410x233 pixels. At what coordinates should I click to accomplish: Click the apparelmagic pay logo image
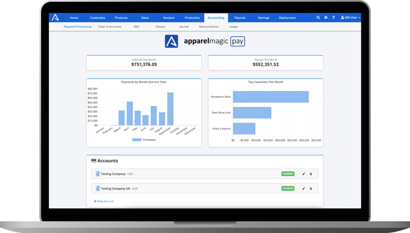(205, 41)
